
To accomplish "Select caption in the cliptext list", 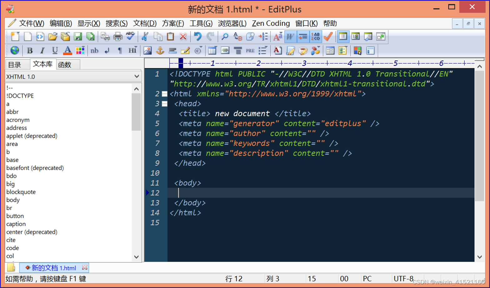I will 16,224.
